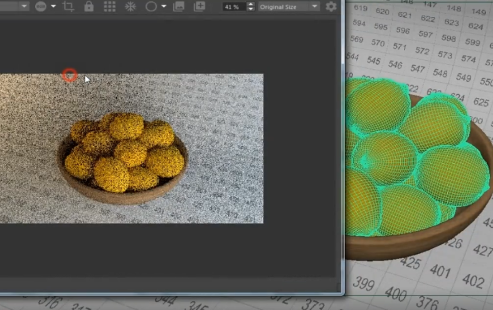This screenshot has width=493, height=310.
Task: Click the circle icon in toolbar
Action: pyautogui.click(x=151, y=6)
